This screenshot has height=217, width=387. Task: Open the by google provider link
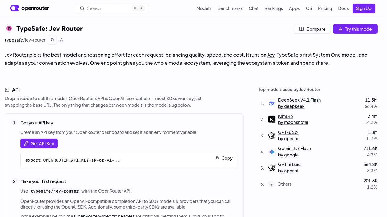click(x=288, y=155)
